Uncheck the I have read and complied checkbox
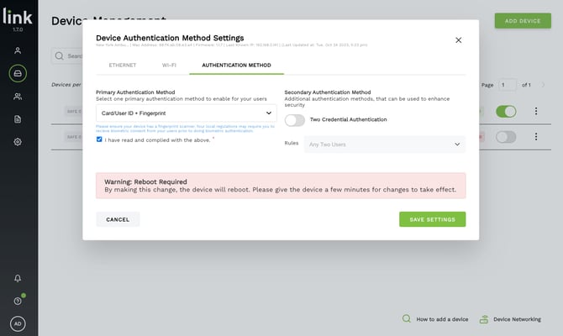The image size is (563, 336). click(99, 139)
